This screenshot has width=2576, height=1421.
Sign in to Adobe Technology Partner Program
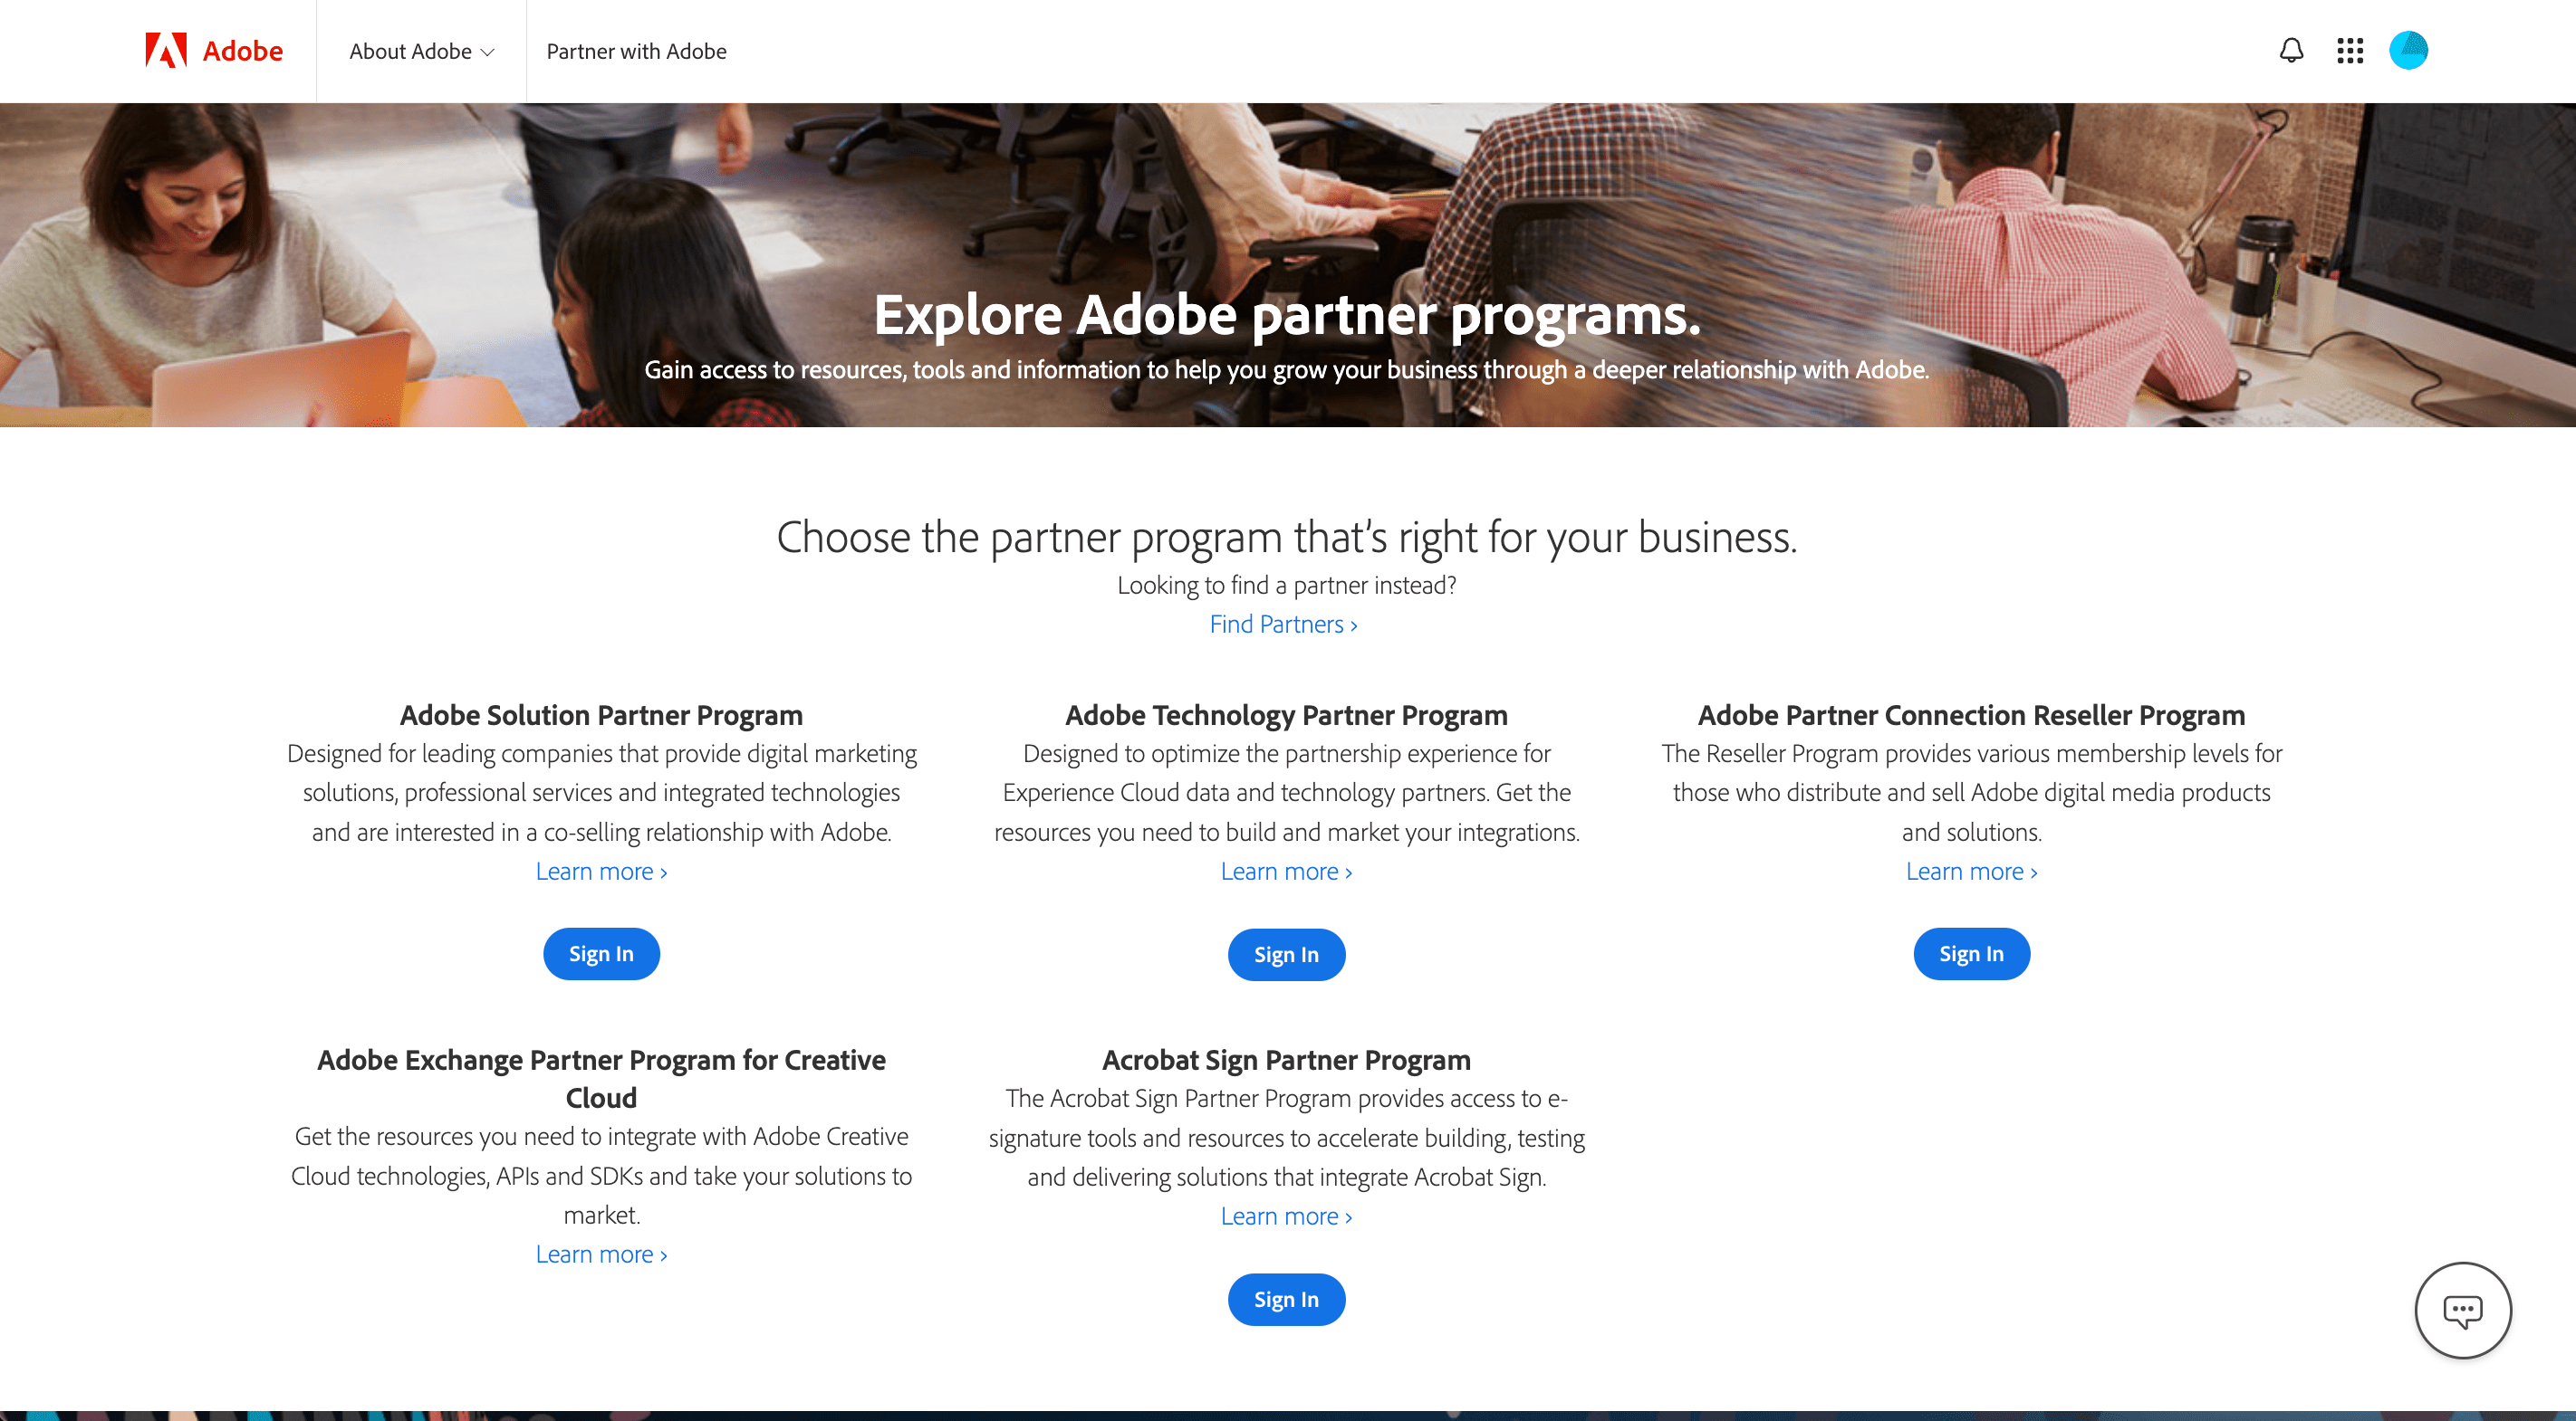(x=1286, y=955)
